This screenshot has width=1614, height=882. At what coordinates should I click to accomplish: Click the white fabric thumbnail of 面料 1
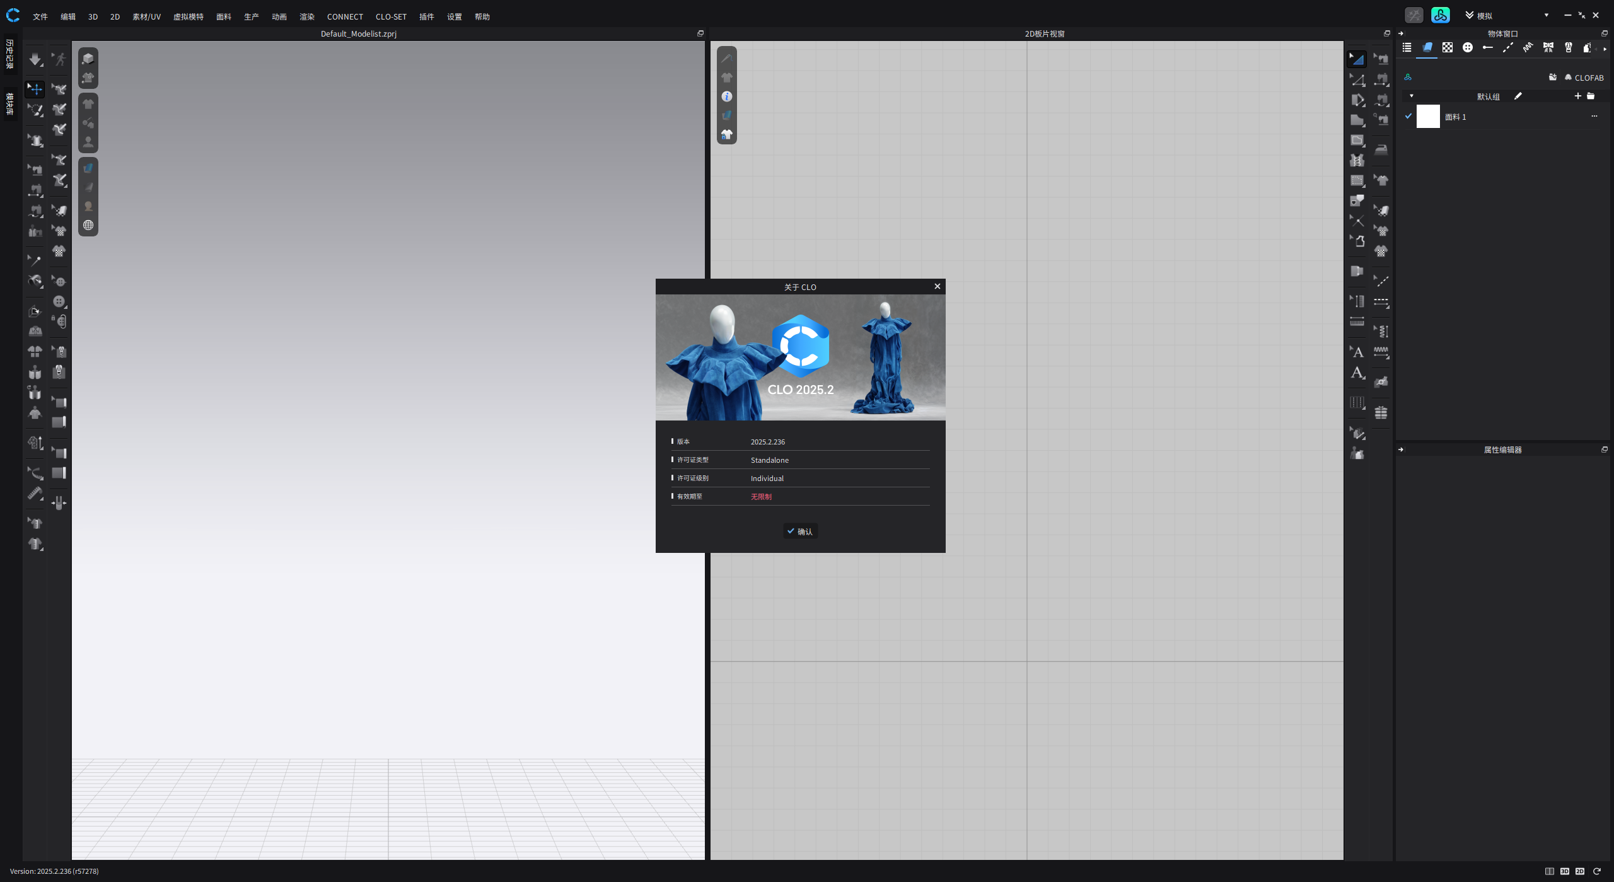click(1428, 116)
